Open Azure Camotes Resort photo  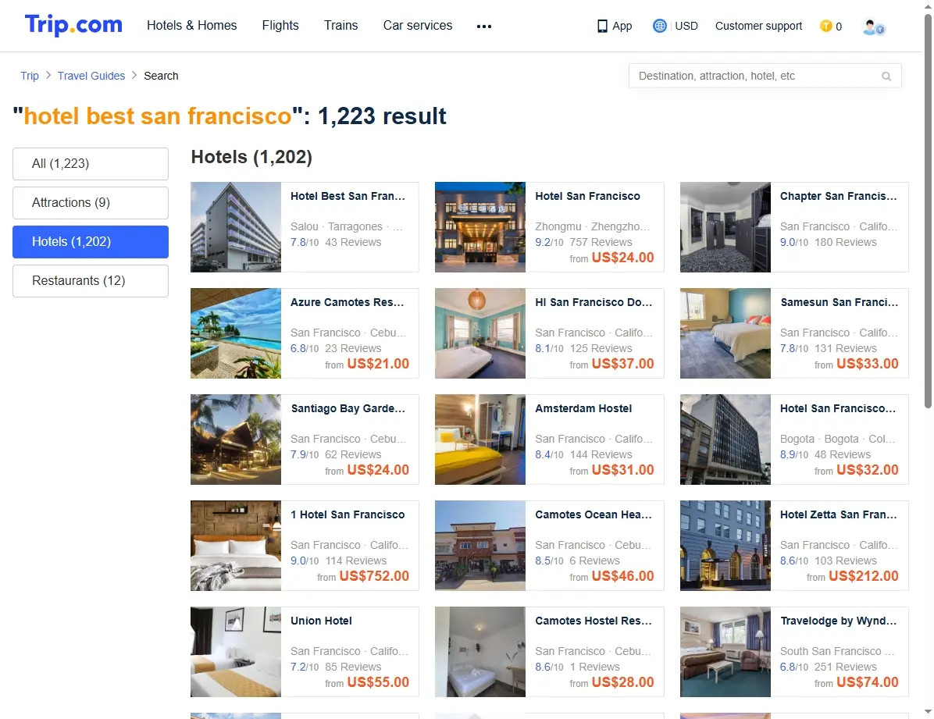236,333
